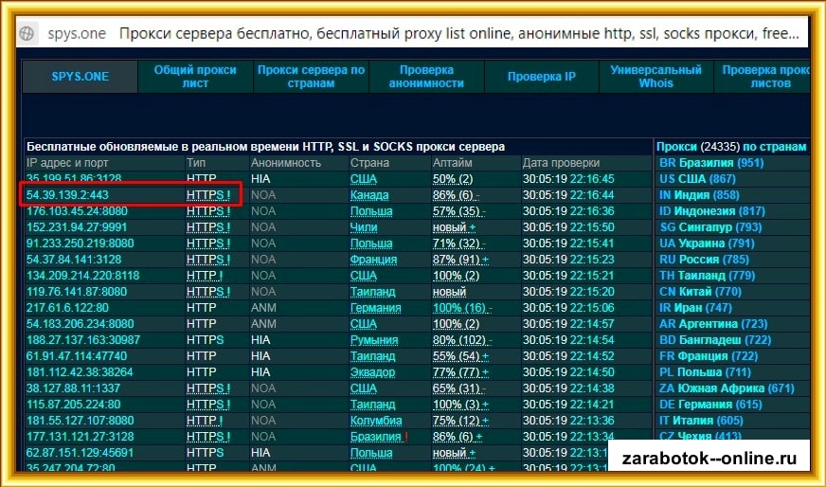Click HTTPS type link for 54.39.139.2
This screenshot has height=487, width=826.
pos(208,195)
